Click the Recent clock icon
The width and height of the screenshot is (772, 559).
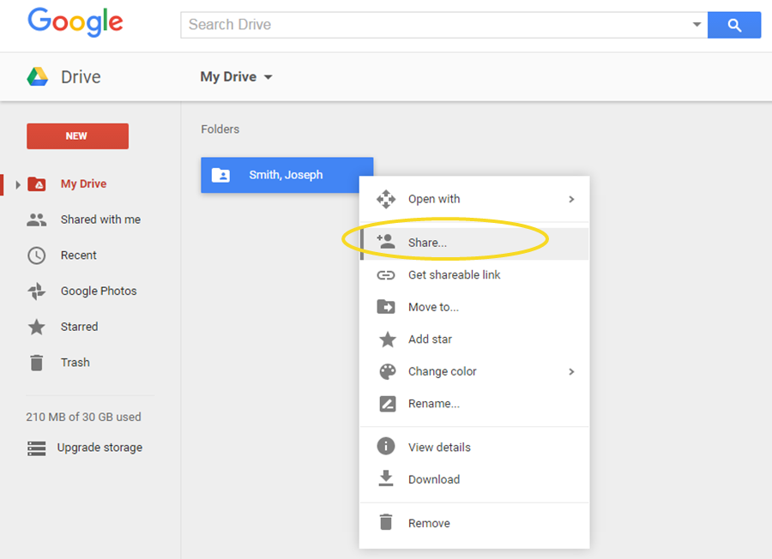[x=36, y=255]
